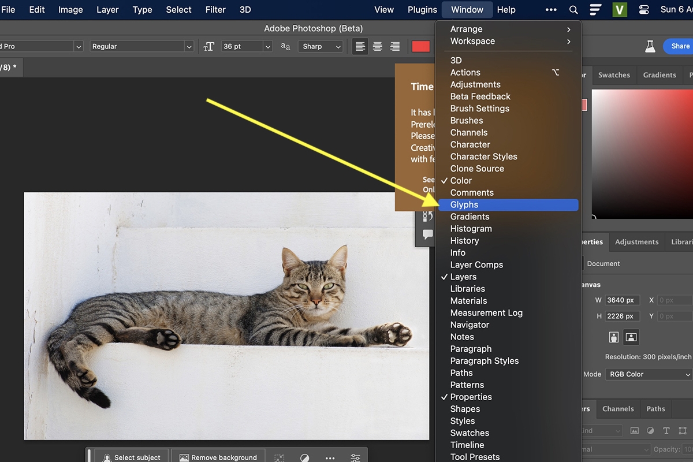Open the three-dot more options in taskbar
The width and height of the screenshot is (693, 462).
(330, 457)
